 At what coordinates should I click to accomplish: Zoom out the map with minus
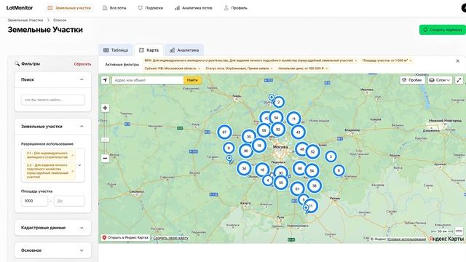pyautogui.click(x=105, y=159)
